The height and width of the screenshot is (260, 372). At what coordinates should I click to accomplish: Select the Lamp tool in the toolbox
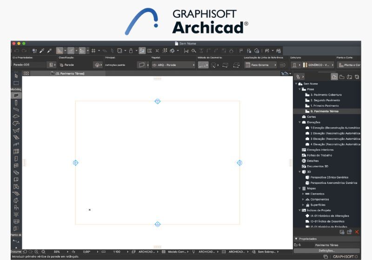[16, 214]
